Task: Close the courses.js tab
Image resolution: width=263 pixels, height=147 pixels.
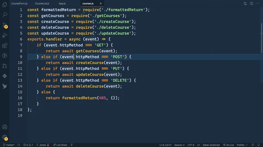Action: 101,3
